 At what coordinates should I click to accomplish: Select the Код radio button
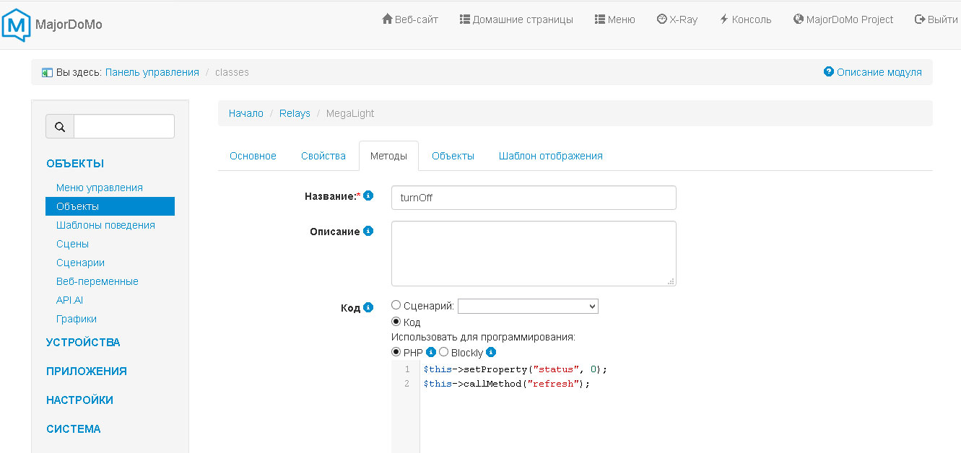tap(396, 322)
